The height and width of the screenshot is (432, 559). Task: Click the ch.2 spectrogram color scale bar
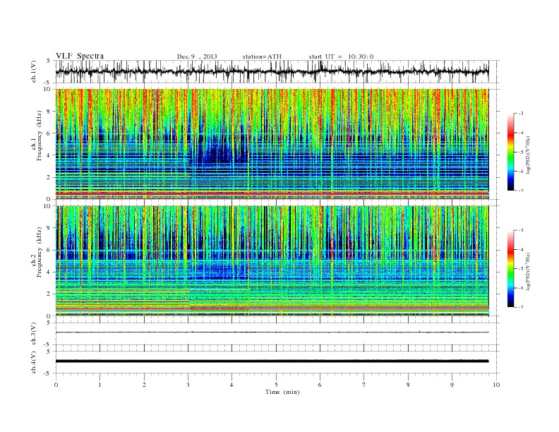click(x=511, y=269)
